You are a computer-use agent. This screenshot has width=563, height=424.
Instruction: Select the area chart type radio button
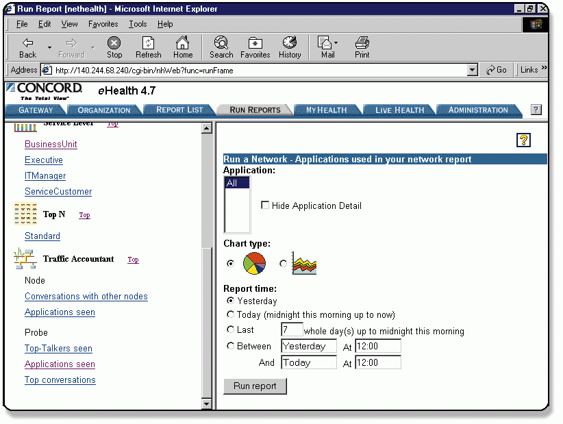[x=283, y=264]
